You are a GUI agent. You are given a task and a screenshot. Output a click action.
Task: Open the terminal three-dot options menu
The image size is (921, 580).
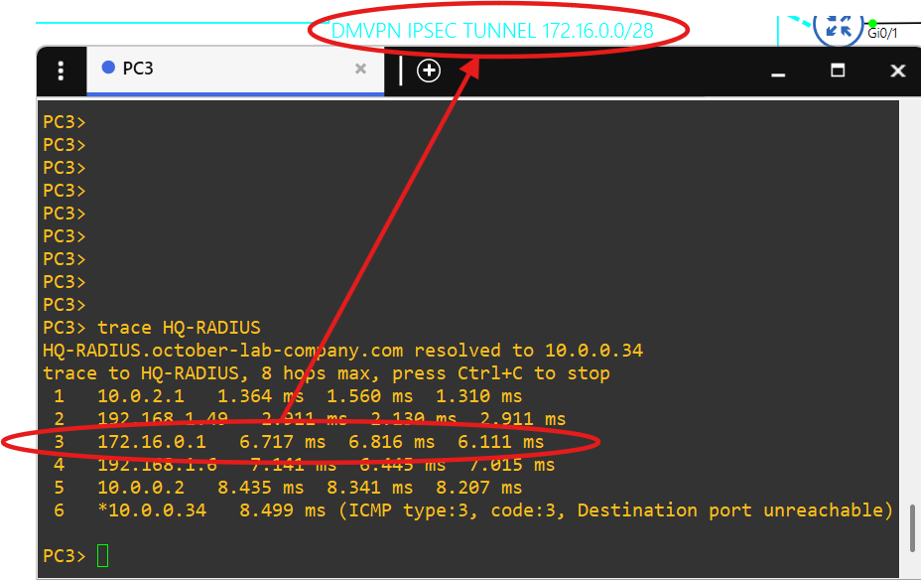62,71
